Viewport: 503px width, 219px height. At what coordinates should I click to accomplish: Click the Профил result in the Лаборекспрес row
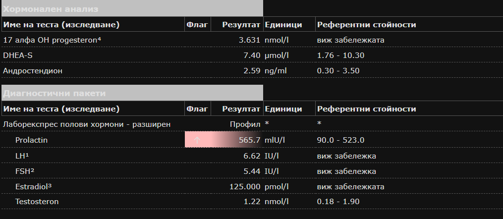(x=245, y=124)
